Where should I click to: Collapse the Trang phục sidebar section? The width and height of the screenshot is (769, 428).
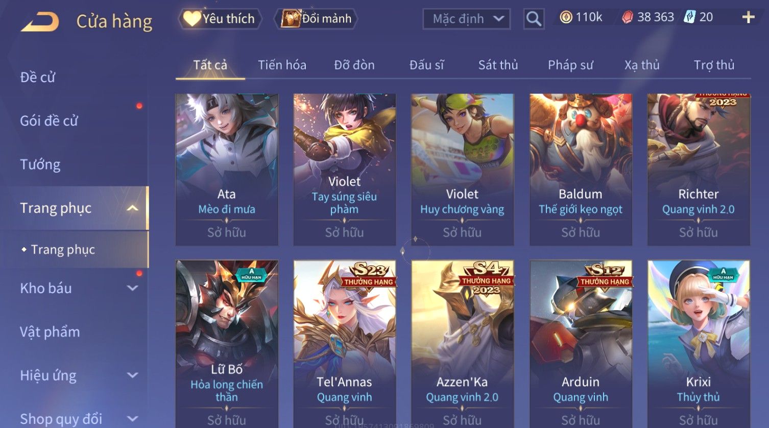(132, 208)
